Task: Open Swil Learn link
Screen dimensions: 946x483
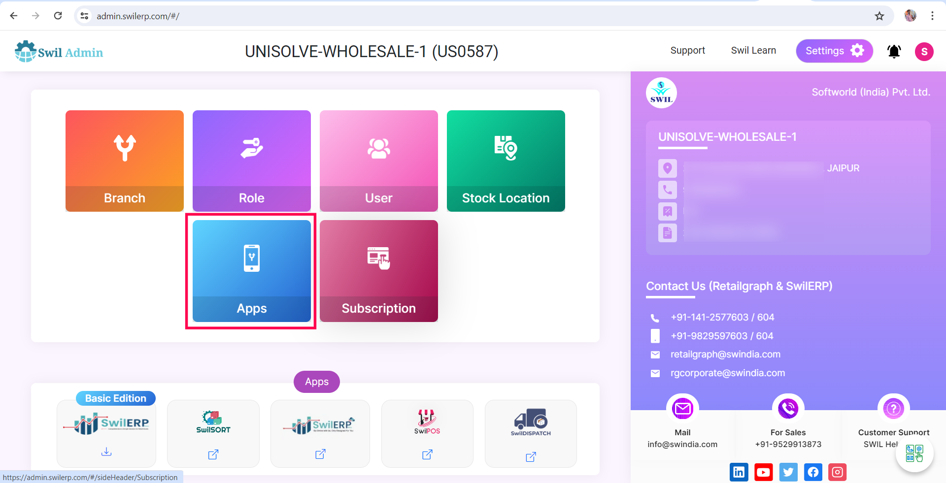Action: tap(753, 50)
